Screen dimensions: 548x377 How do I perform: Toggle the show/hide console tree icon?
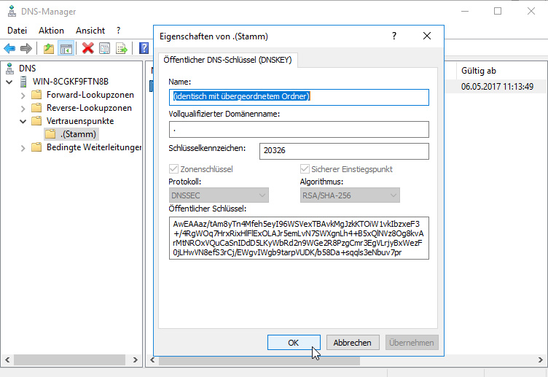tap(66, 48)
